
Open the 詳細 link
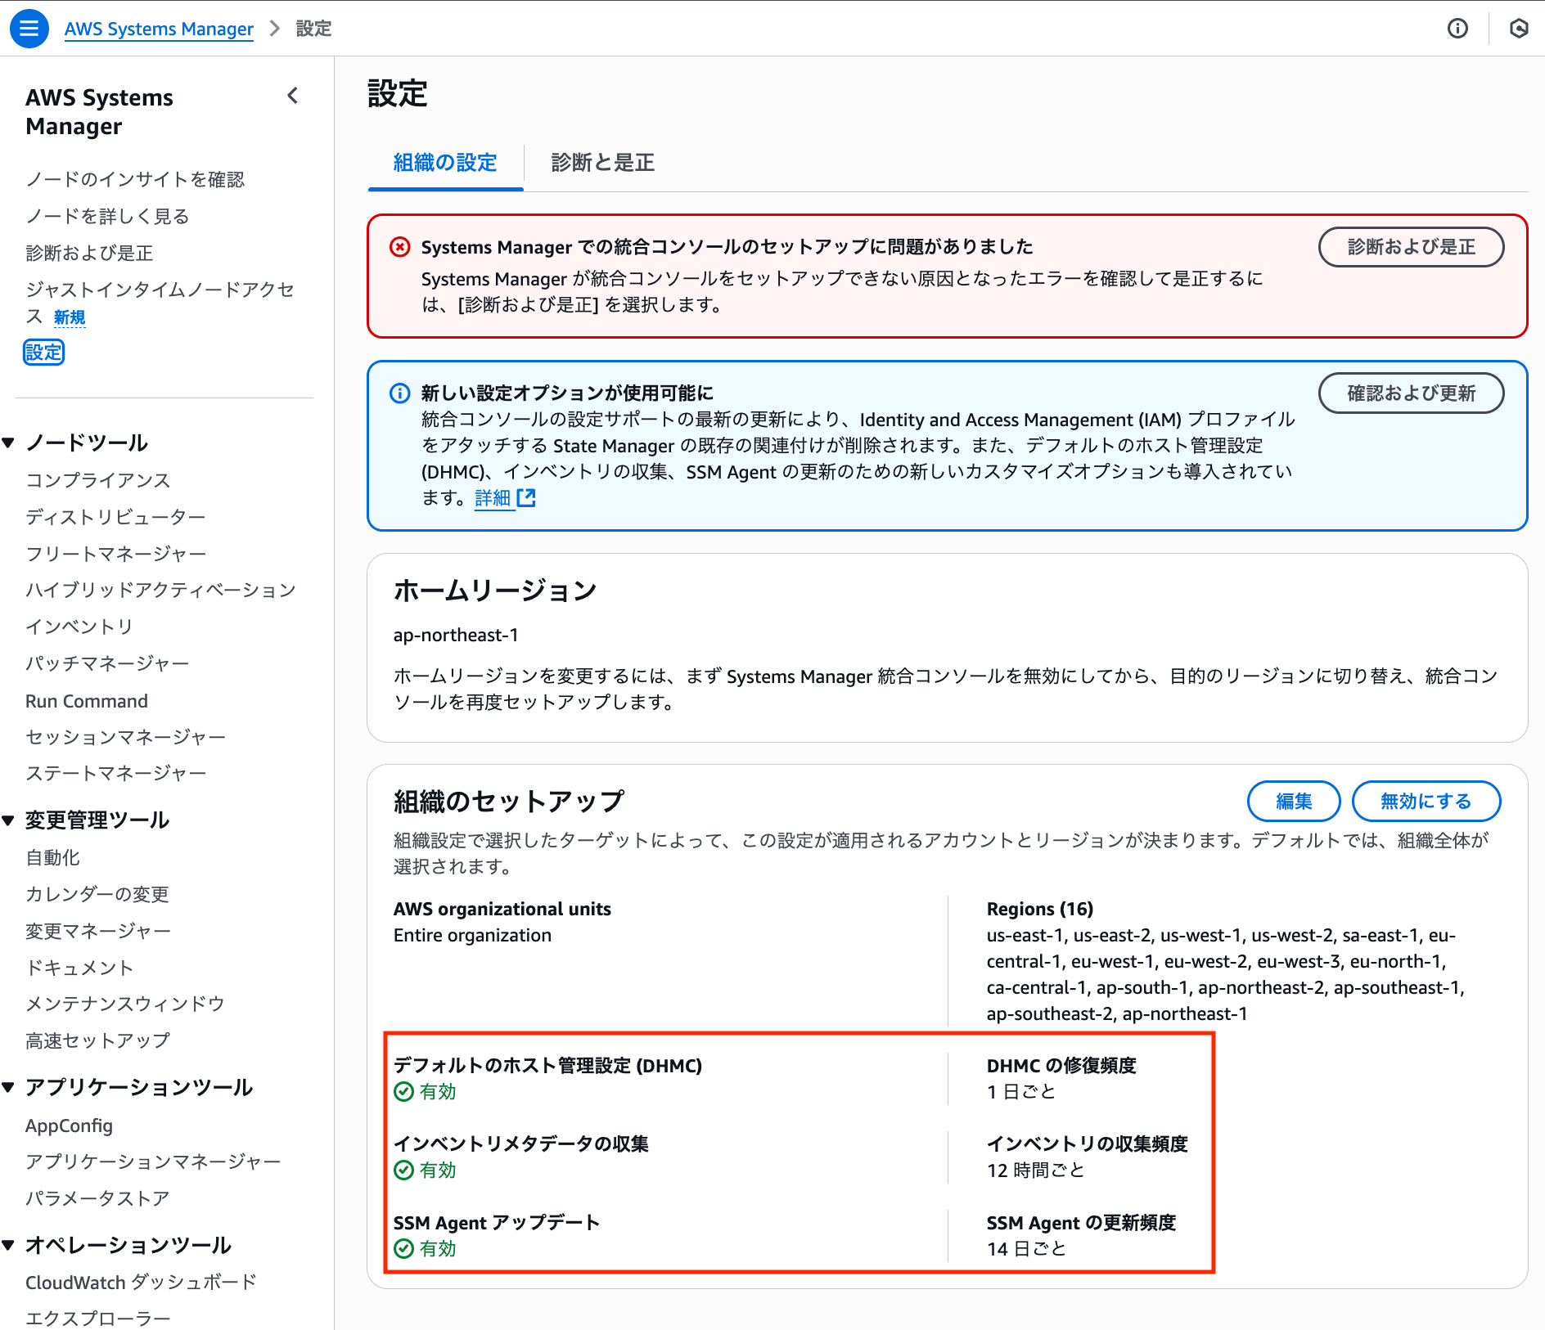493,498
